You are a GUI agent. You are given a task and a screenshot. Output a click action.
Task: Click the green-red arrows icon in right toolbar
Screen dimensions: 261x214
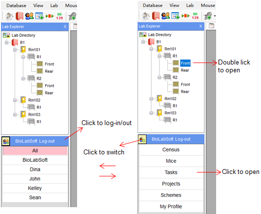tap(185, 16)
